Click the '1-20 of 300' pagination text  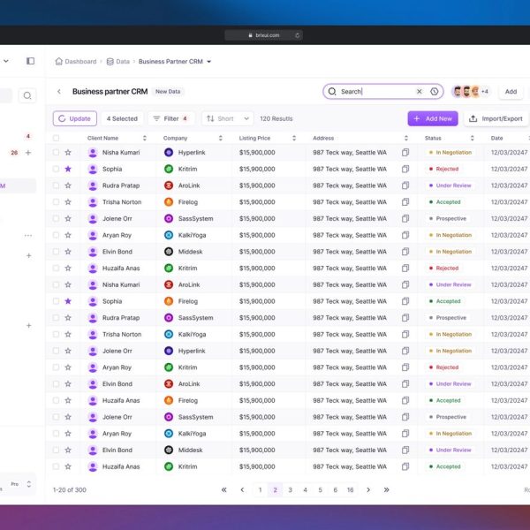(x=69, y=489)
